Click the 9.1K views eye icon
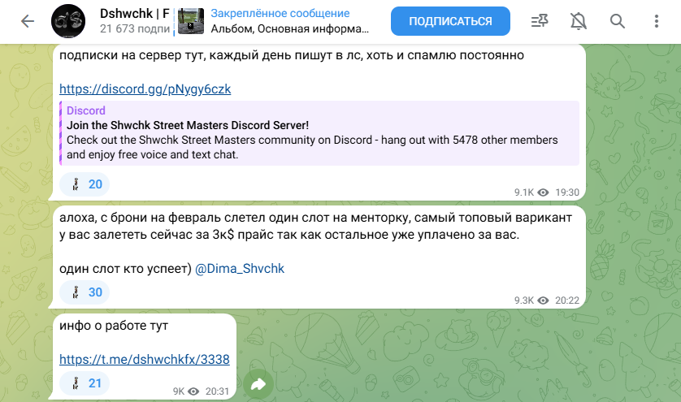Image resolution: width=681 pixels, height=402 pixels. 544,192
